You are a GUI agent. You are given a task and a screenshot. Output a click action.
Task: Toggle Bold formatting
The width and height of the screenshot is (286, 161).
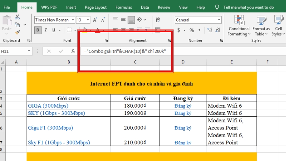click(x=38, y=30)
